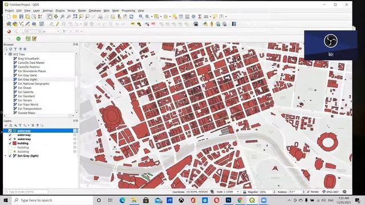The height and width of the screenshot is (205, 365).
Task: Select Esri National Geographic in Browser
Action: (x=34, y=84)
